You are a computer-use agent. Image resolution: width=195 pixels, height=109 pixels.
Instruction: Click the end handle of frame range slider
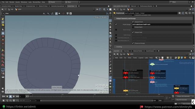point(152,101)
